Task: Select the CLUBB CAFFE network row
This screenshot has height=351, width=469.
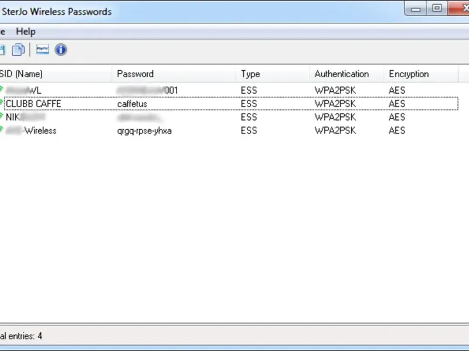Action: click(231, 104)
